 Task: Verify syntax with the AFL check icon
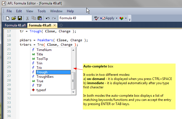coord(96,18)
